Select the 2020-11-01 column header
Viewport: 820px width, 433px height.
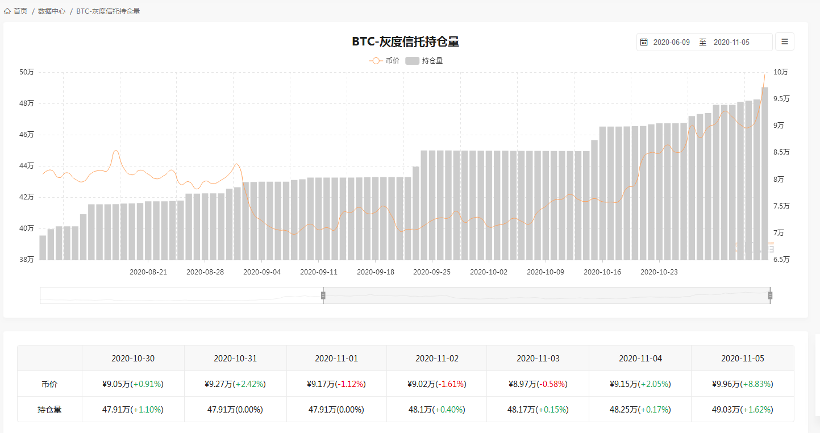[x=336, y=359]
